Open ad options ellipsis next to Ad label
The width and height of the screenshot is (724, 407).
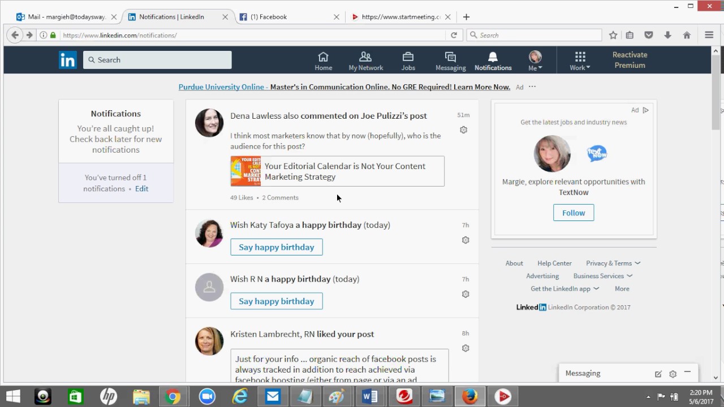click(532, 87)
